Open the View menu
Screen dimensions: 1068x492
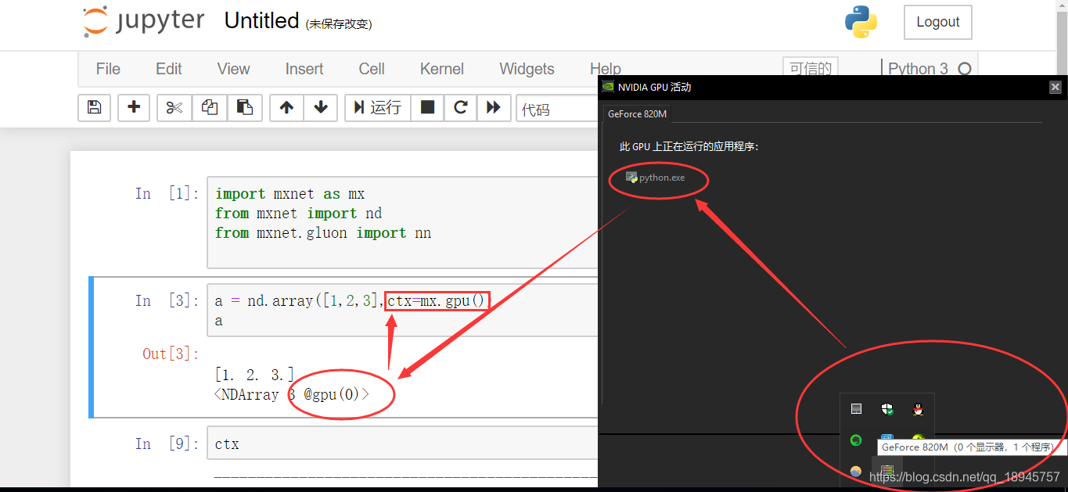(x=233, y=69)
